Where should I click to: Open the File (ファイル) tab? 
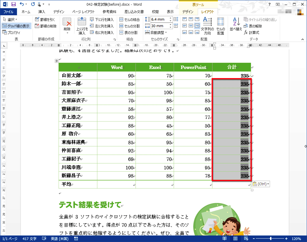9,12
